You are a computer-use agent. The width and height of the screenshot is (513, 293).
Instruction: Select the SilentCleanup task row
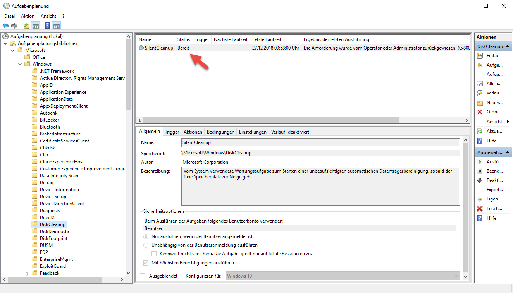[156, 48]
